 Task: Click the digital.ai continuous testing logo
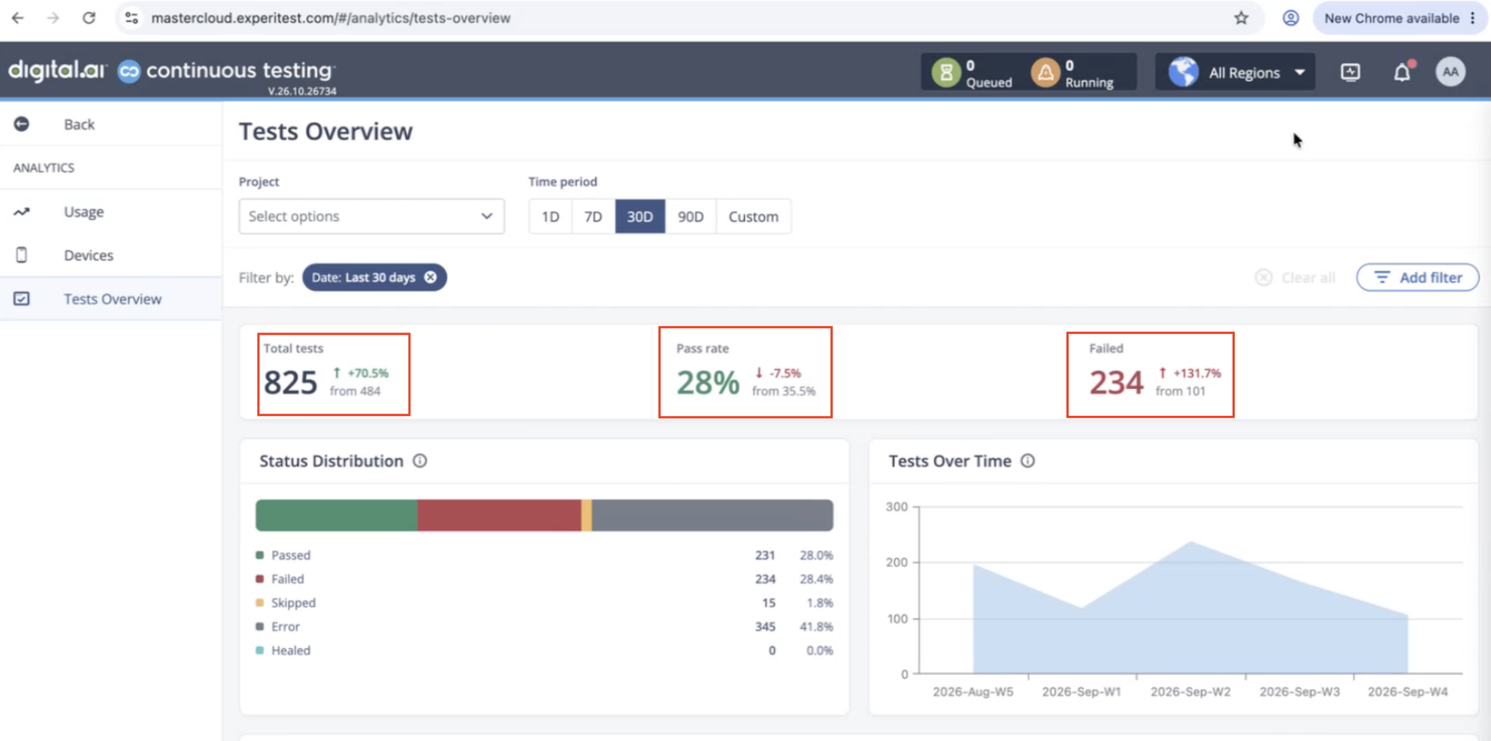pyautogui.click(x=172, y=71)
